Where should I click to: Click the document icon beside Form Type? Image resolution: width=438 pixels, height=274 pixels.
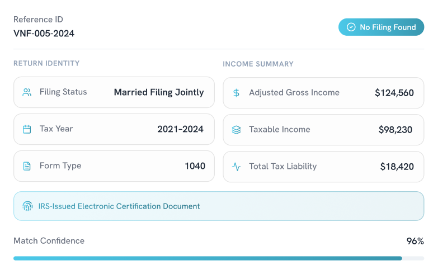27,166
